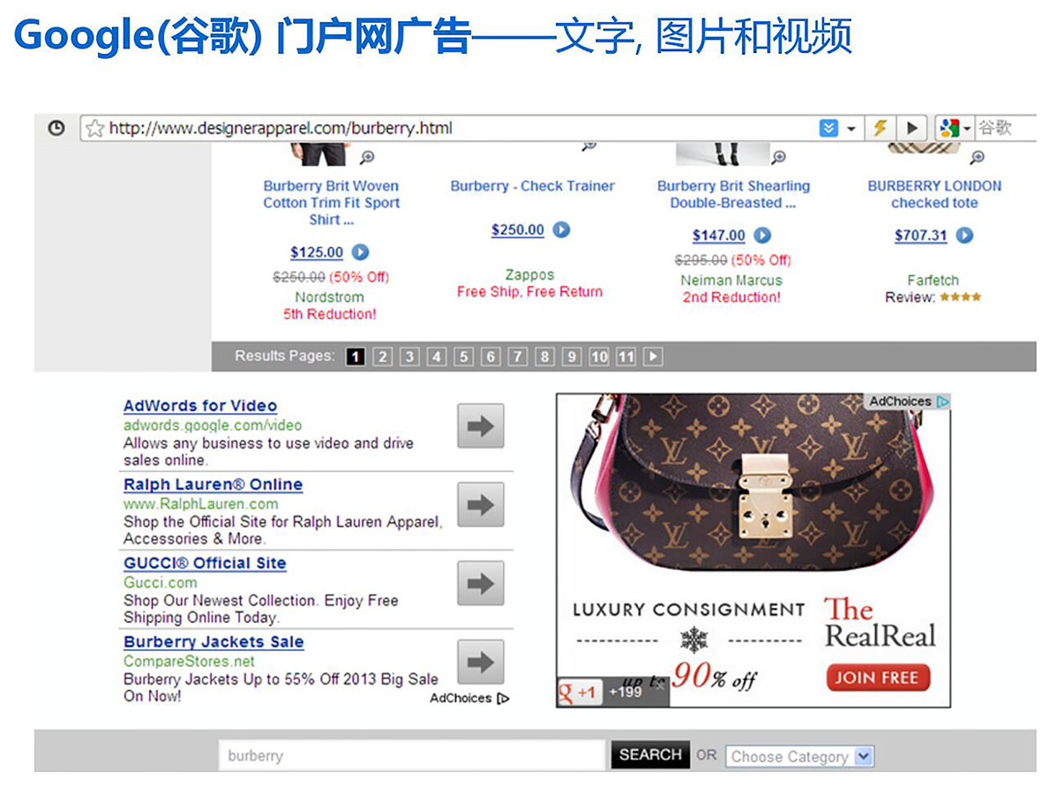Go to results page 5

[464, 356]
